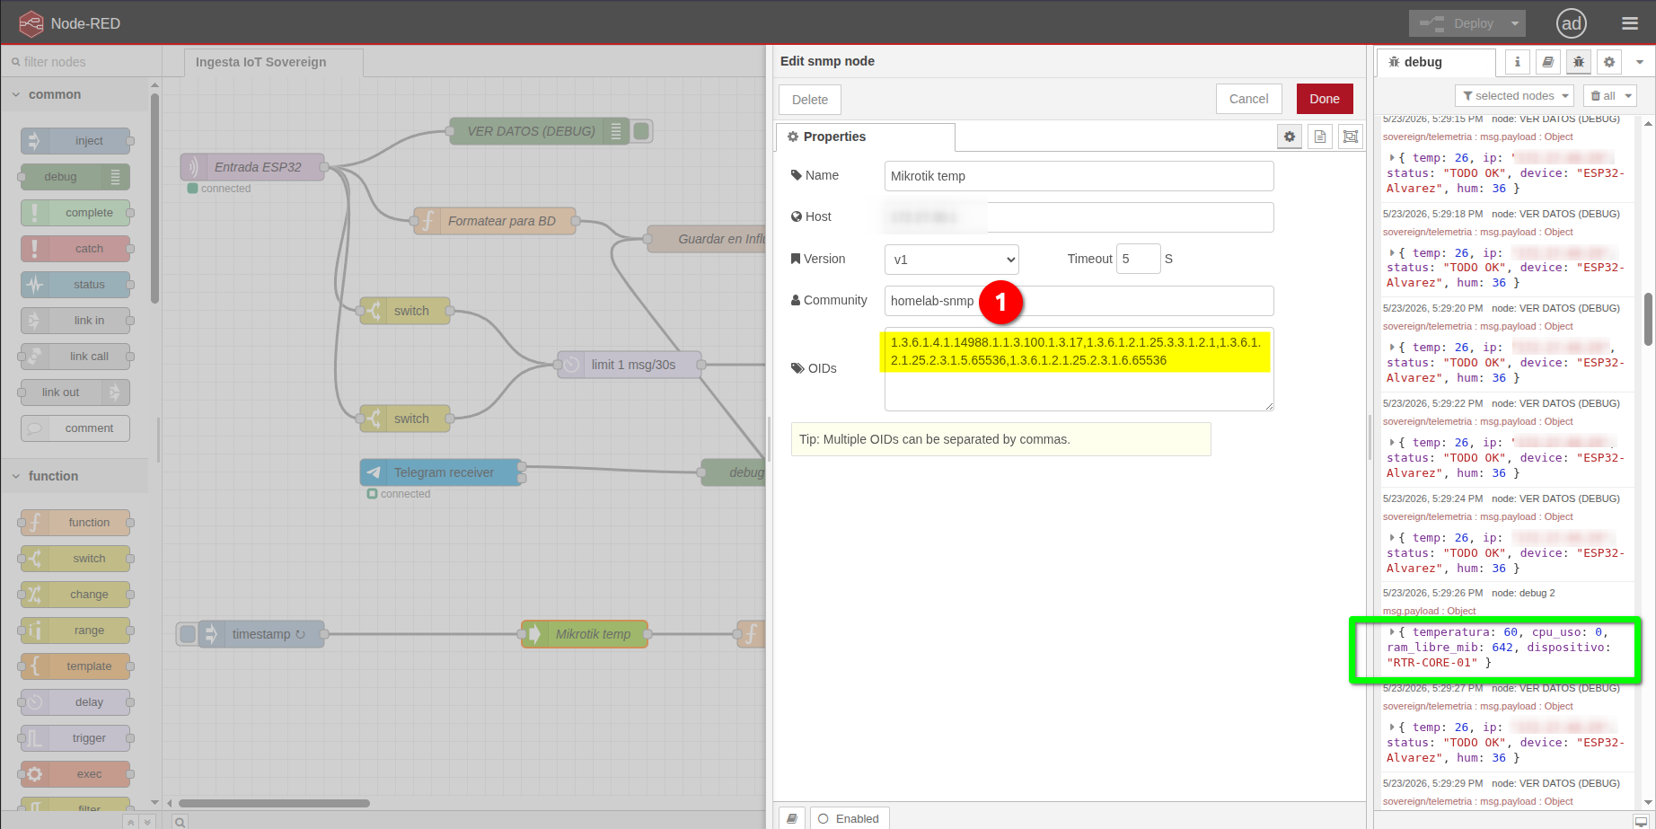Toggle the VER DATOS (DEBUG) node output button

[x=641, y=131]
